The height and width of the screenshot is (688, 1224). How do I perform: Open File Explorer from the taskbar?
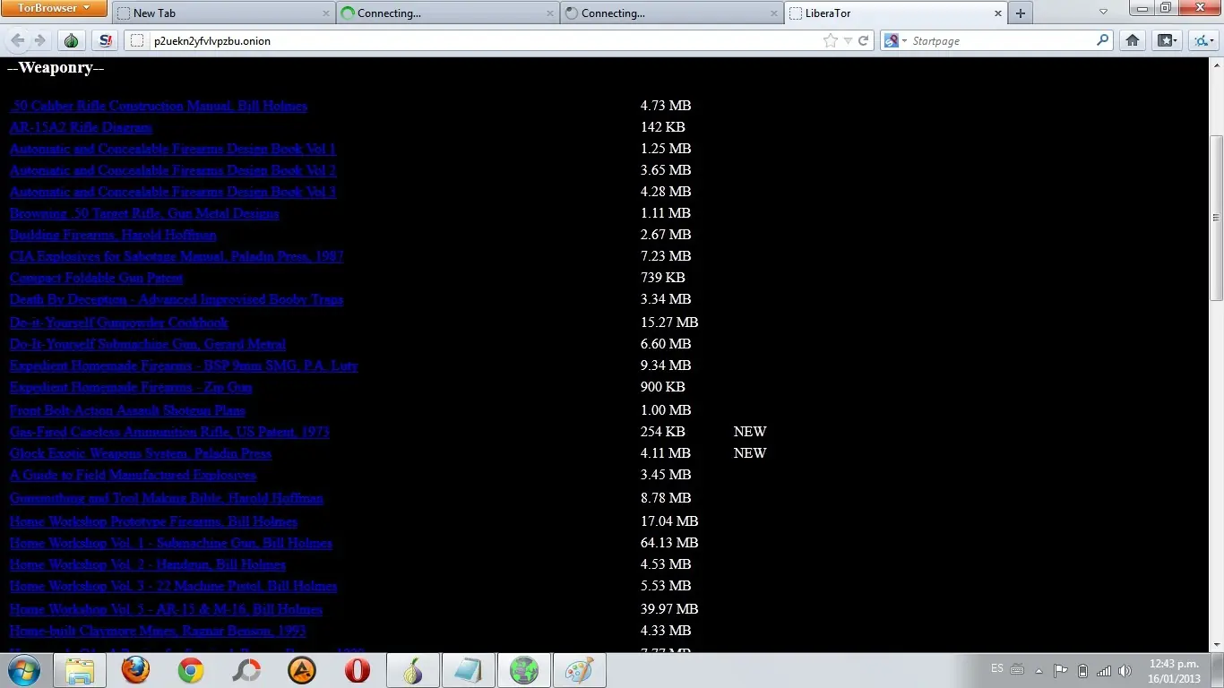80,670
